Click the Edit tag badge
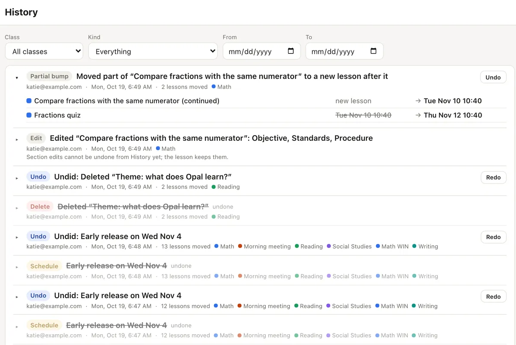Image resolution: width=516 pixels, height=345 pixels. pyautogui.click(x=36, y=138)
